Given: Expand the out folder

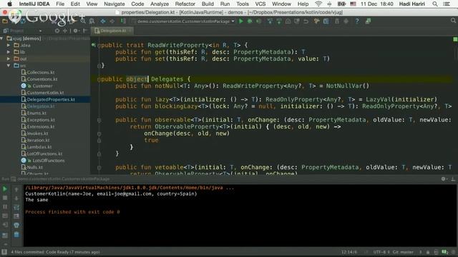Looking at the screenshot, I should 9,59.
